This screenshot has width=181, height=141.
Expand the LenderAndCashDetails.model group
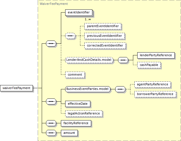point(89,60)
